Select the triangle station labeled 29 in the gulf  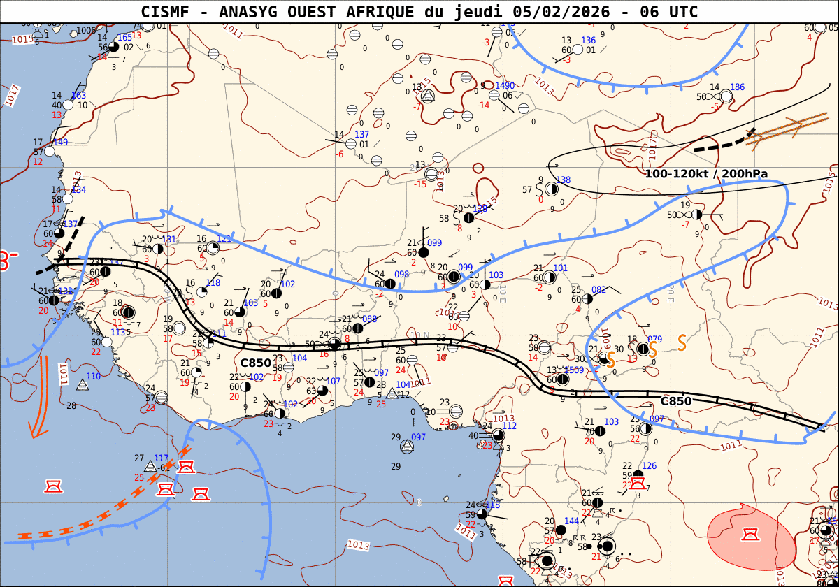[x=407, y=446]
